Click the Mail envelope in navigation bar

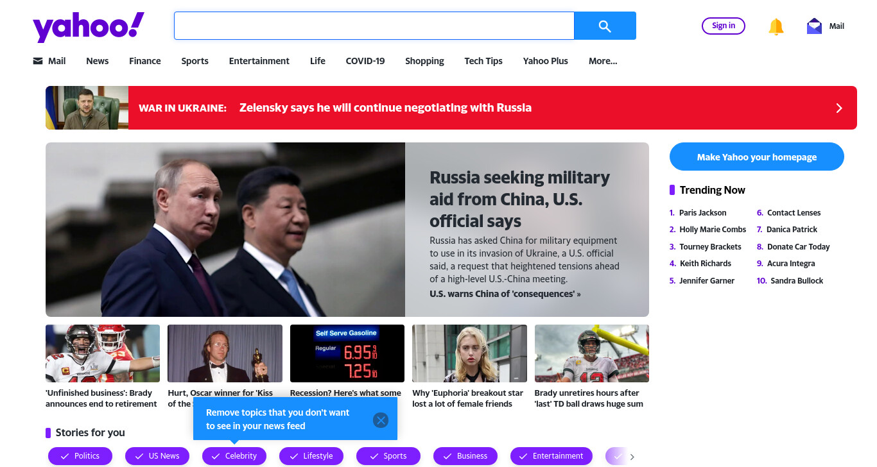38,61
